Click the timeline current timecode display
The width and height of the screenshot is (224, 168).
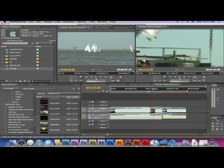click(93, 88)
